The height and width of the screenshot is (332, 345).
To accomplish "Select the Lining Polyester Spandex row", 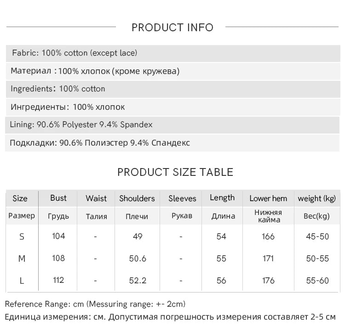I will pos(172,125).
